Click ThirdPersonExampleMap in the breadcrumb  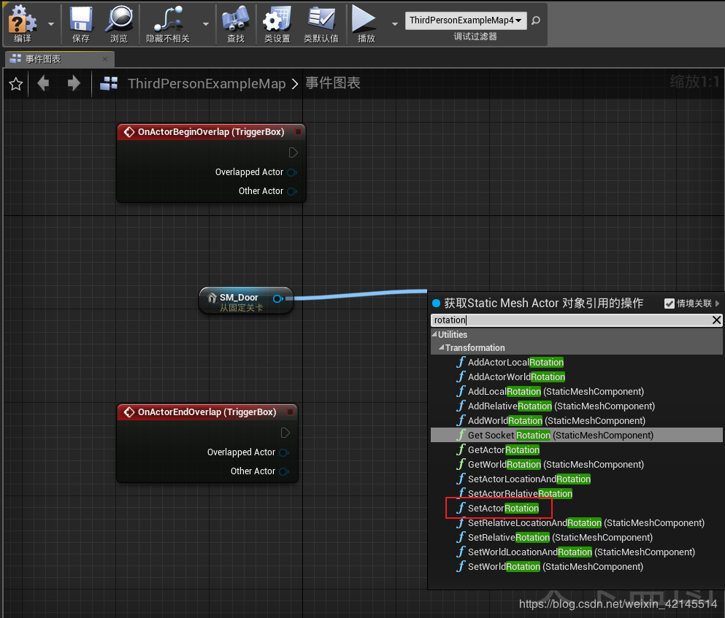[x=207, y=84]
